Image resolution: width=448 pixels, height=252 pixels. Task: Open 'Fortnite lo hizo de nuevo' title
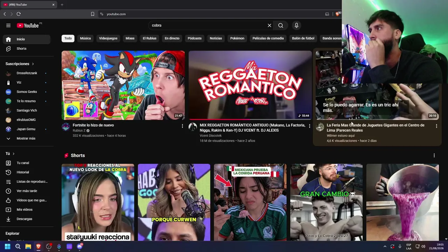tap(93, 125)
